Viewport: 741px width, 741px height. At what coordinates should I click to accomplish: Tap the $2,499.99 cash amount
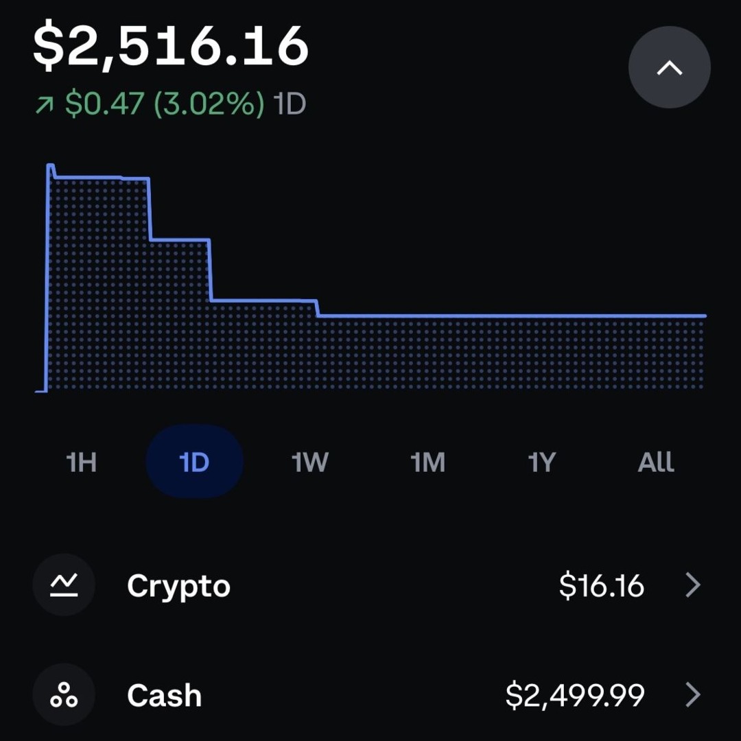[x=575, y=695]
